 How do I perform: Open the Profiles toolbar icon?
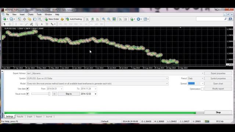click(11, 19)
